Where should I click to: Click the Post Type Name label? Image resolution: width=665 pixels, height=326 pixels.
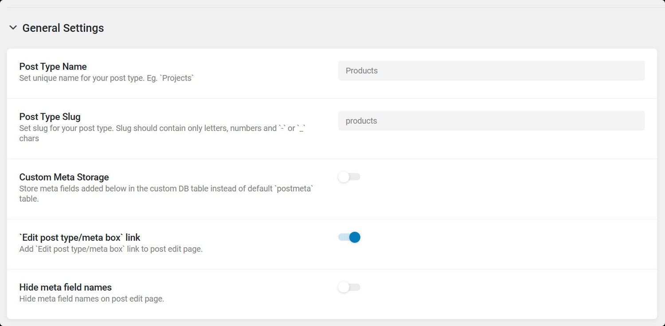coord(53,67)
